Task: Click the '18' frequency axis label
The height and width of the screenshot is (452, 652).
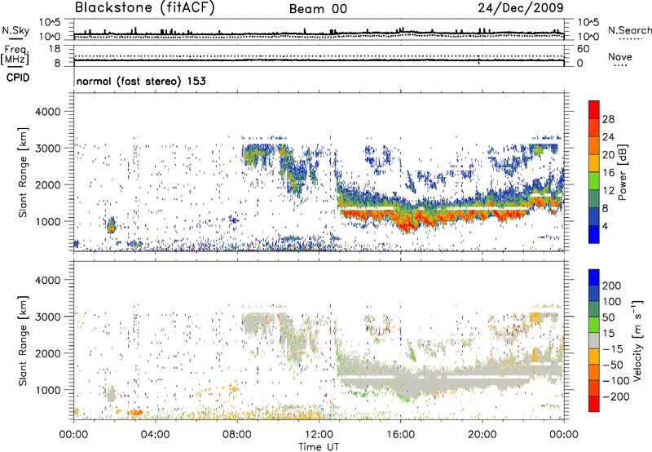Action: click(55, 49)
